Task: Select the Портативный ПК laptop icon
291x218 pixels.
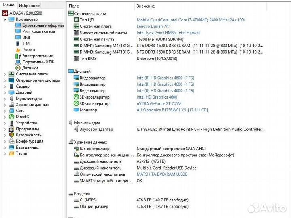Action: tap(18, 62)
